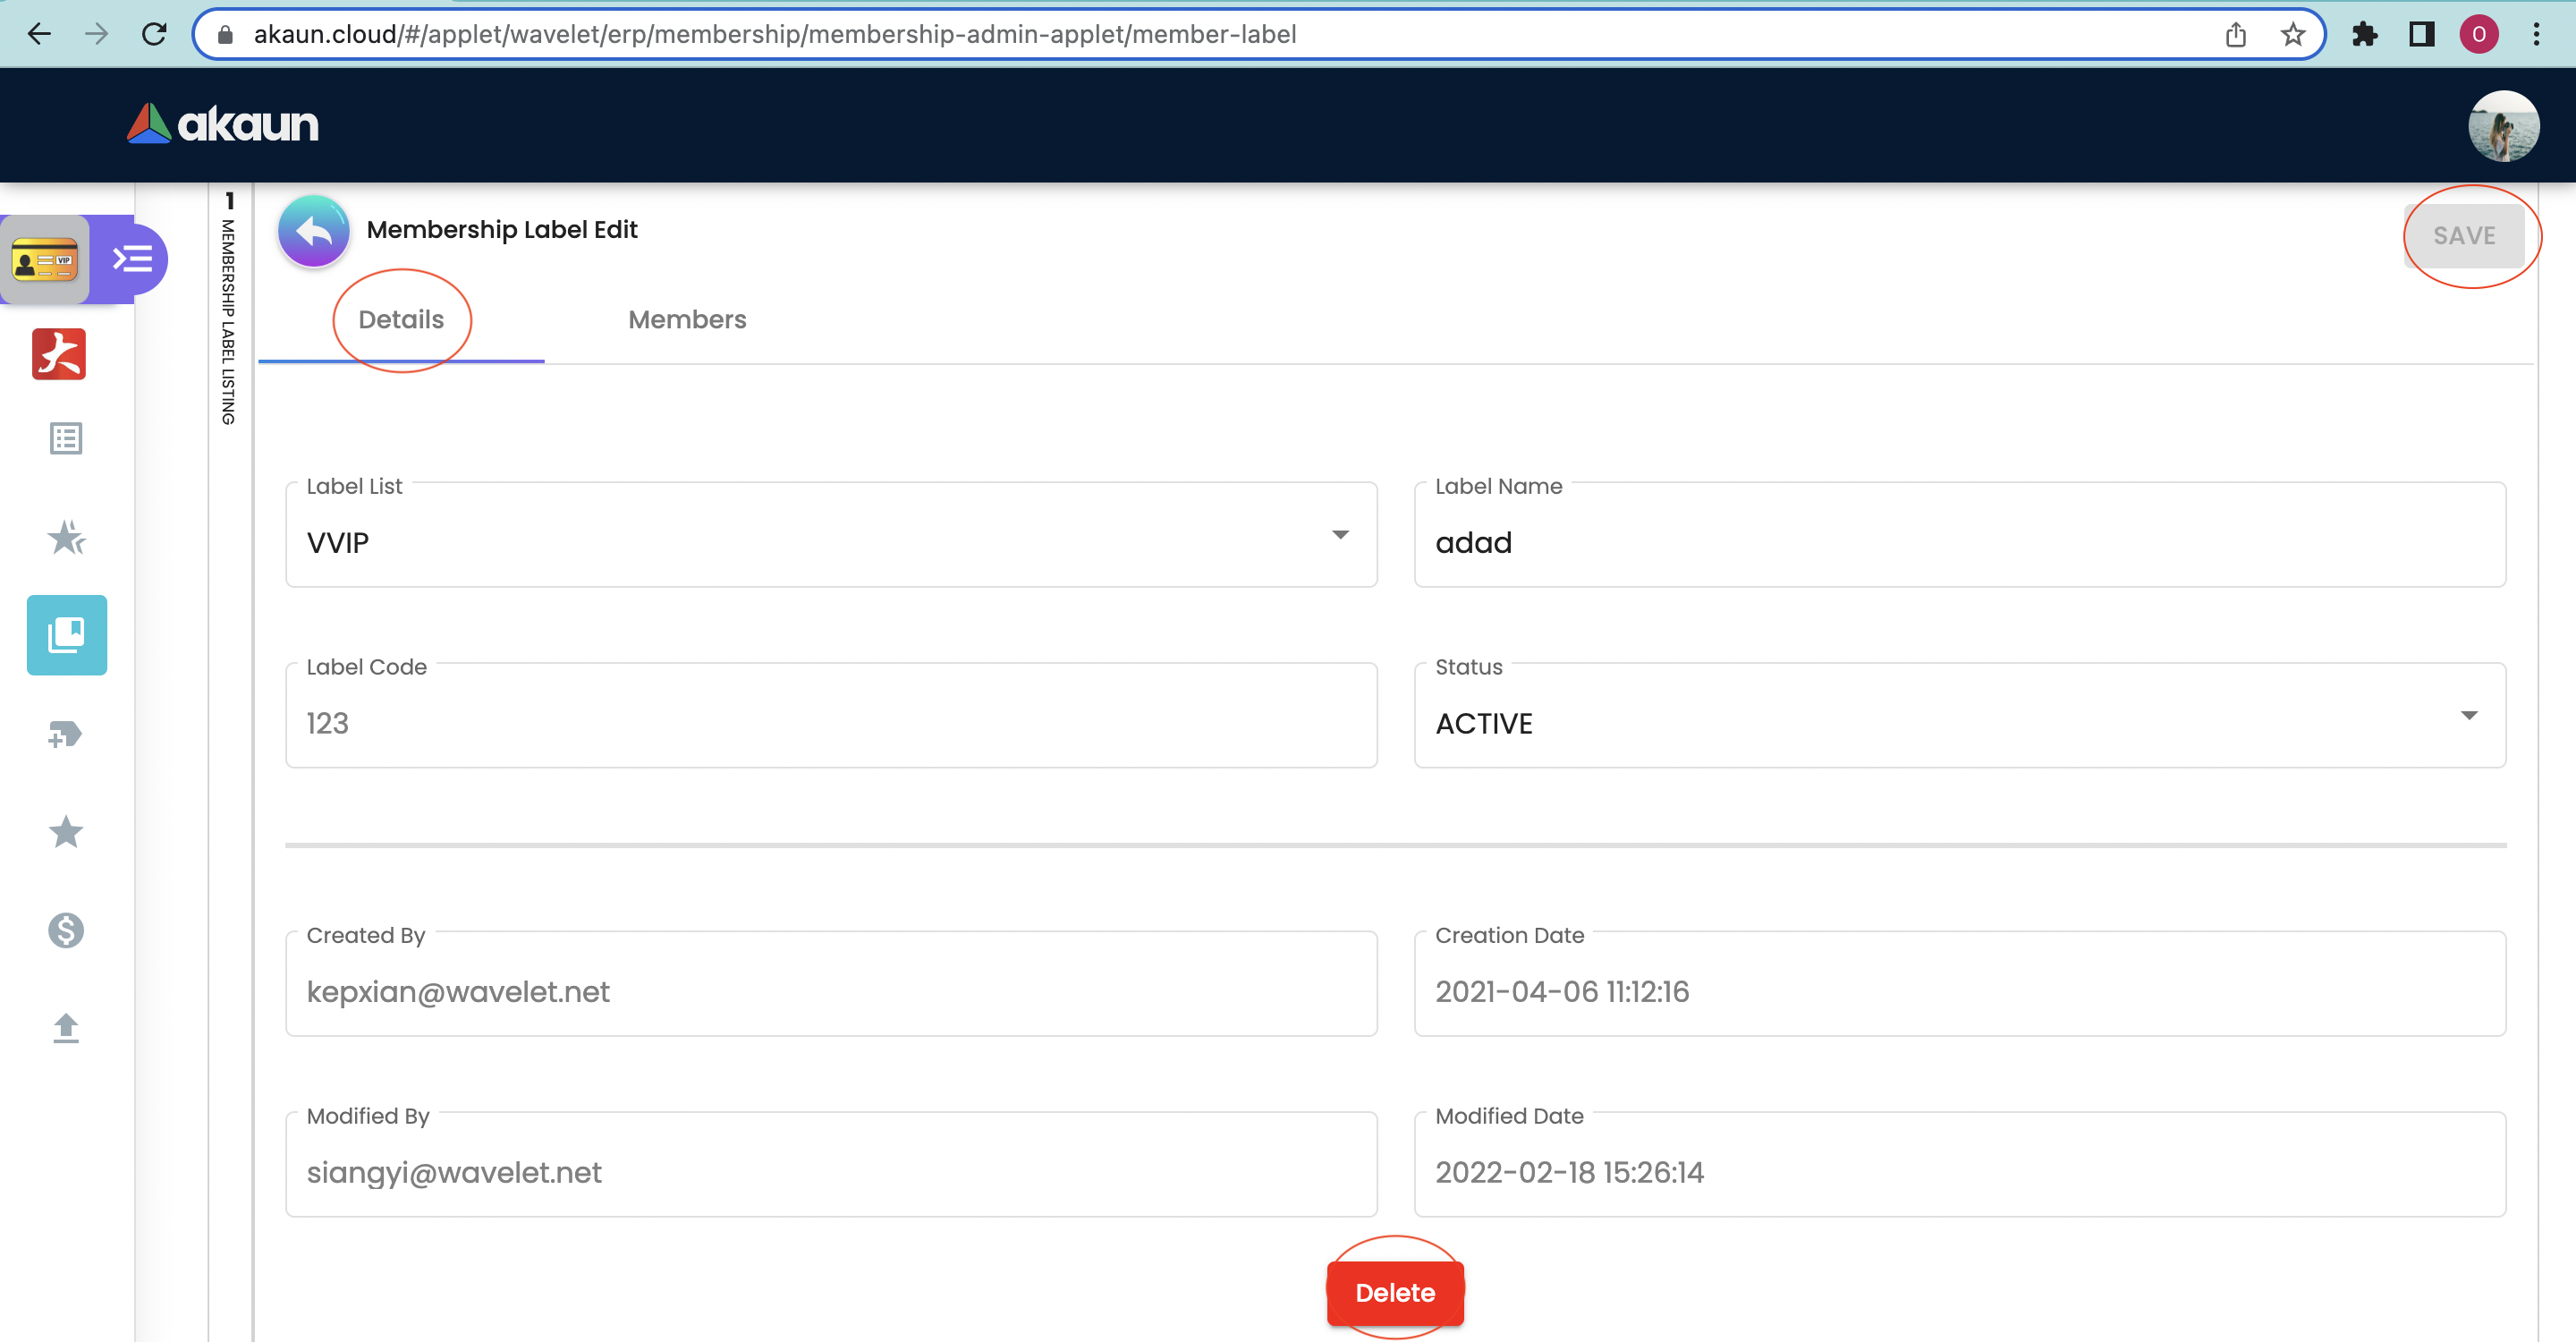Click the highlighted bookmark collection sidebar icon
Viewport: 2576px width, 1342px height.
[66, 635]
